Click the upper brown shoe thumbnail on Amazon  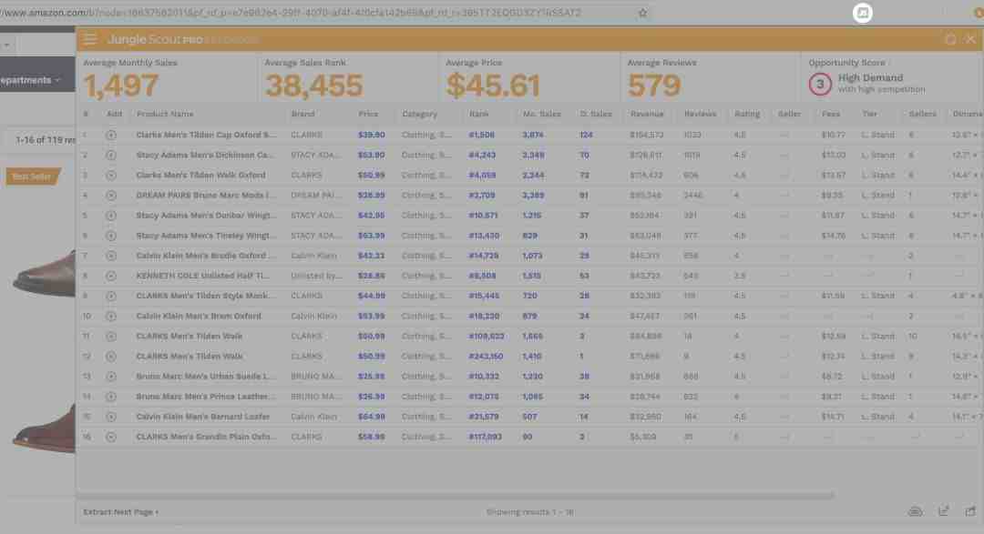point(44,275)
